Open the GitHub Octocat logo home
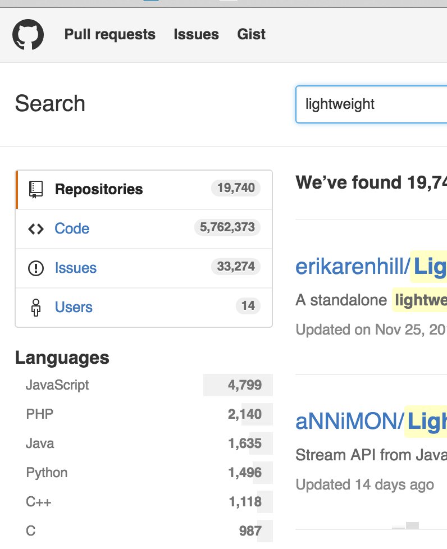Image resolution: width=447 pixels, height=549 pixels. click(x=28, y=34)
